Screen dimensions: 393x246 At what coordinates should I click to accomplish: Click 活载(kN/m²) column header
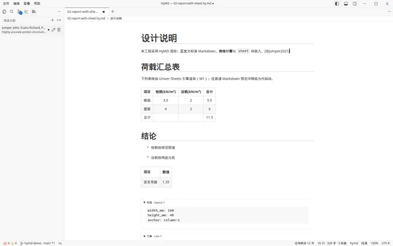coord(191,92)
